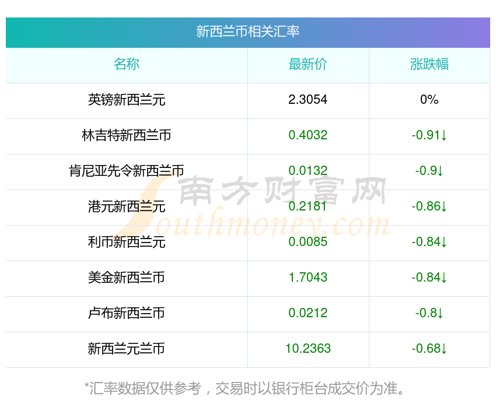The image size is (496, 407).
Task: Click the 新西兰币相关汇率 table title
Action: (x=247, y=31)
